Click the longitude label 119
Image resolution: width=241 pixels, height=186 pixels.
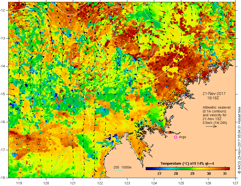(x=19, y=183)
